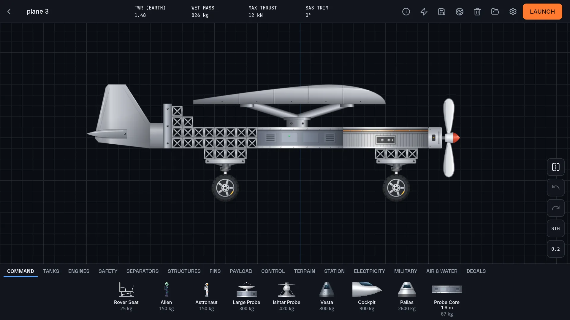Select the Rover Seat part
Image resolution: width=570 pixels, height=320 pixels.
126,296
